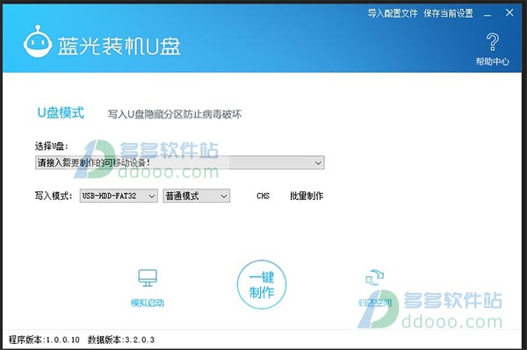Click the 蓝光装机U盘 title text
Viewport: 527px width, 350px height.
click(119, 46)
